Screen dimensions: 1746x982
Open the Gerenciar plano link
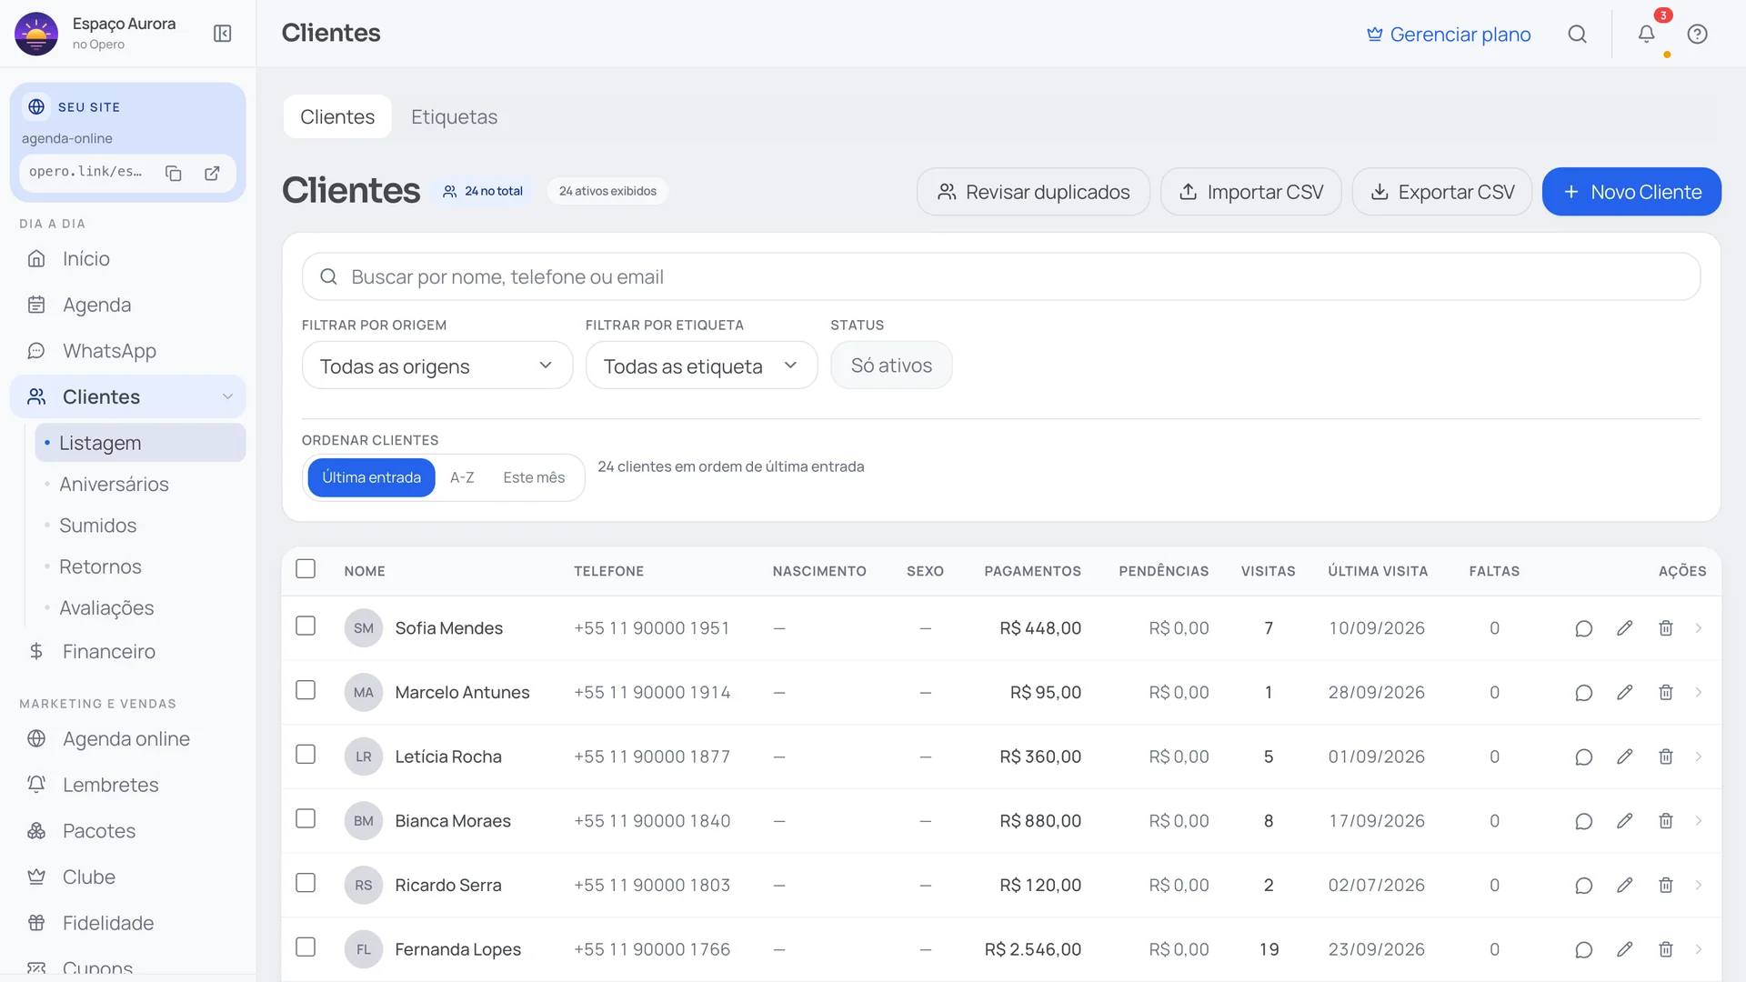pos(1449,35)
